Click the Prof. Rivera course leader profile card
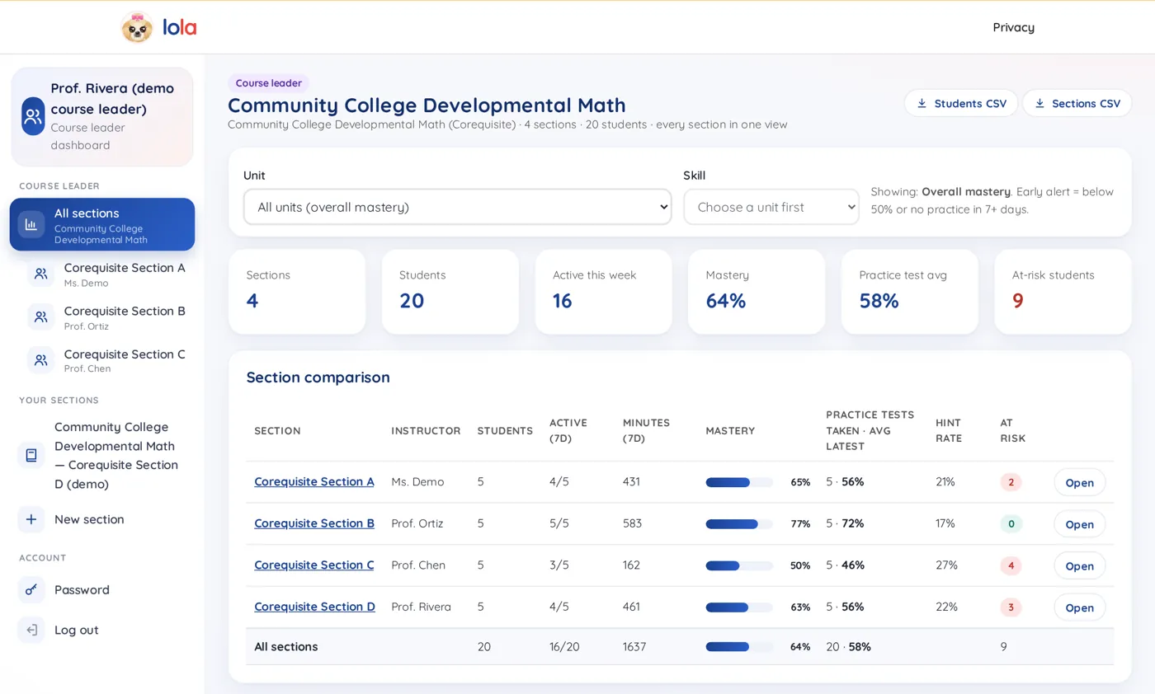The width and height of the screenshot is (1155, 694). 102,116
